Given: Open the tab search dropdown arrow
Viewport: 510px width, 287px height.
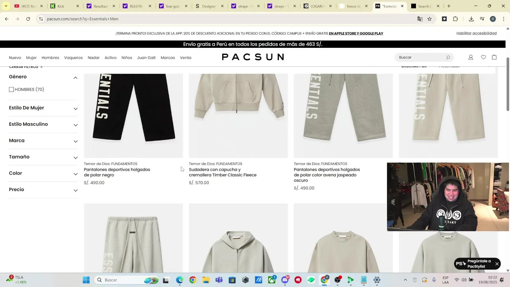Looking at the screenshot, I should (6, 6).
